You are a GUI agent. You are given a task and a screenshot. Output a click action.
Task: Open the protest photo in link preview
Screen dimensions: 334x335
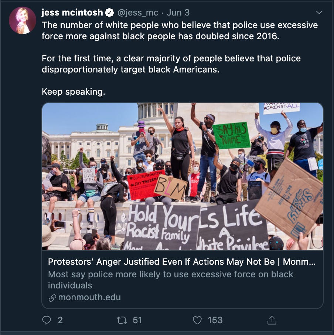point(183,176)
